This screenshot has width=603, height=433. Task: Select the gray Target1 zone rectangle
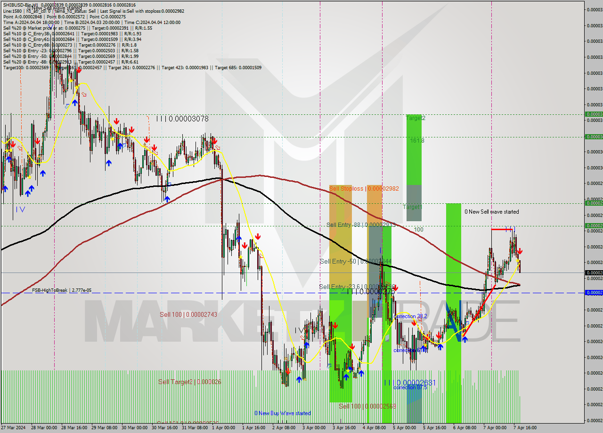pos(414,203)
